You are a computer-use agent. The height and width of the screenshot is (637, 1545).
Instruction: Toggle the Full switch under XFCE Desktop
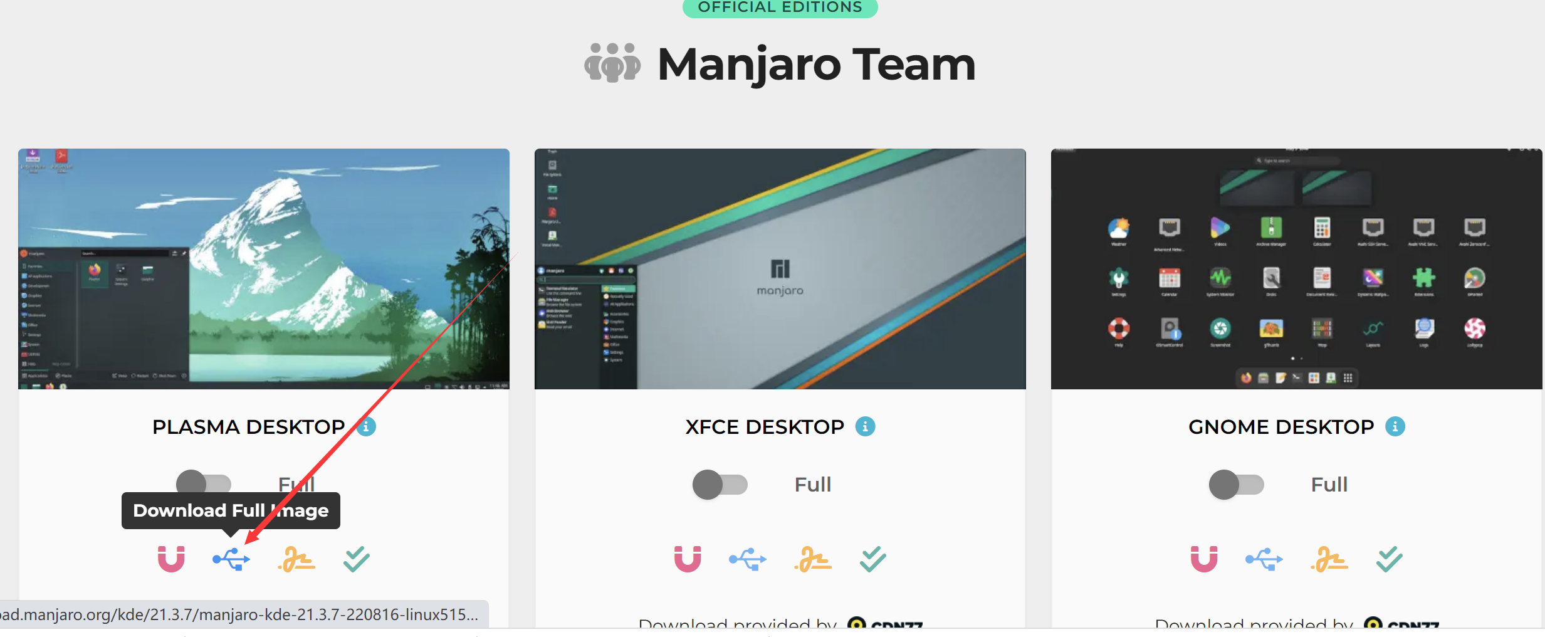(720, 485)
